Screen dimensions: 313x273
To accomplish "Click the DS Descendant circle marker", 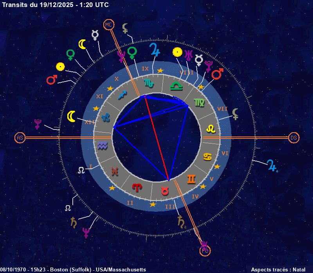I will (x=294, y=138).
